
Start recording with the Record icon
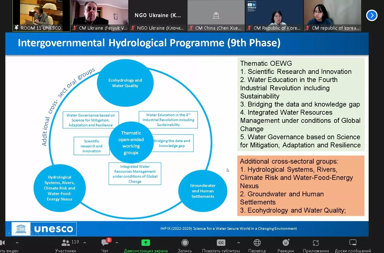point(185,243)
